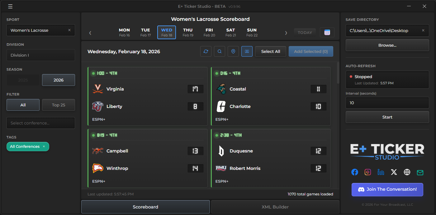Toggle the two-column layout icon

pos(247,51)
